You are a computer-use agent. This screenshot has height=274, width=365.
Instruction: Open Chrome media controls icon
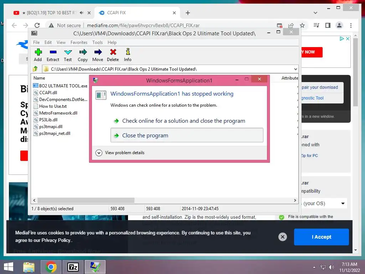pyautogui.click(x=317, y=25)
